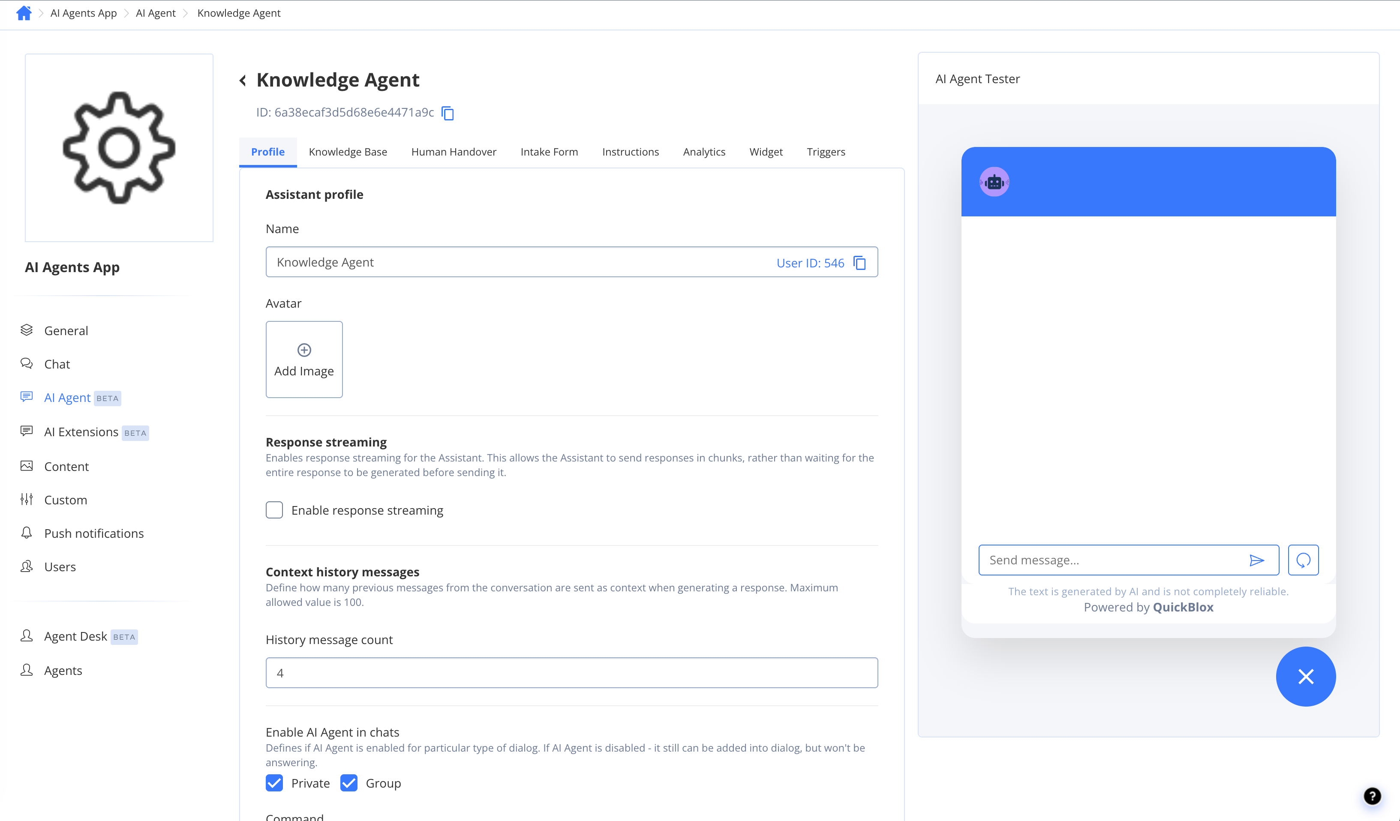Click the Custom sliders icon
1400x821 pixels.
[x=27, y=499]
